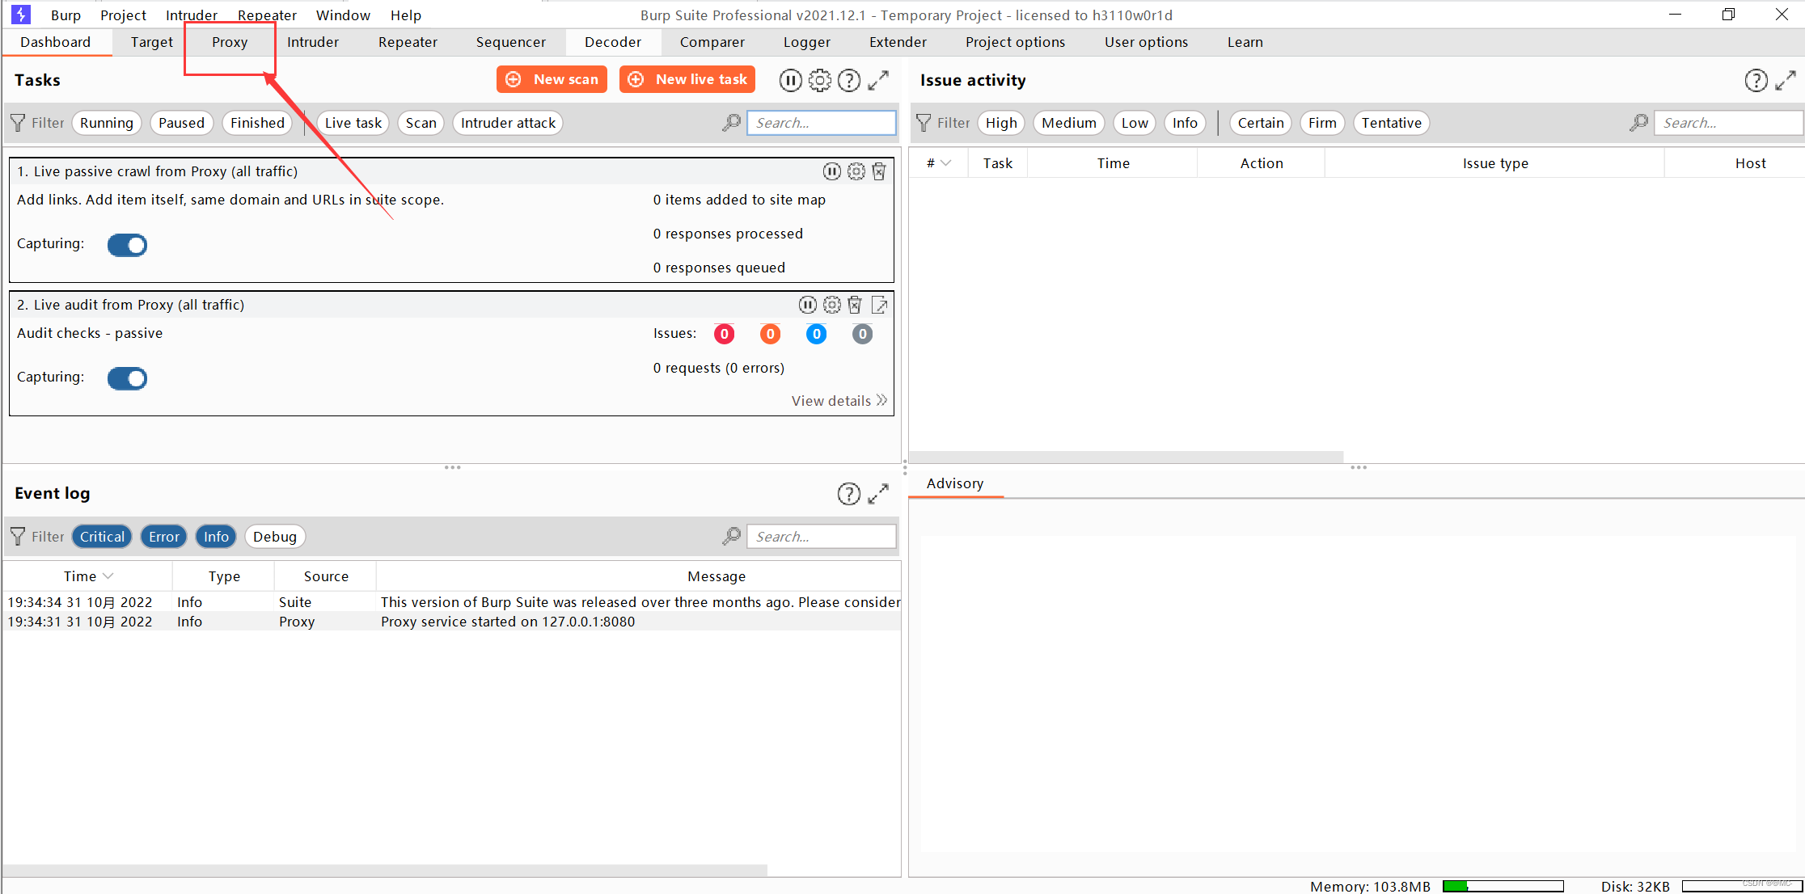Expand the Issue activity panel

1786,80
